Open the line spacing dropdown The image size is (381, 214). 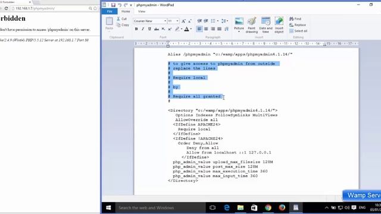tap(224, 21)
